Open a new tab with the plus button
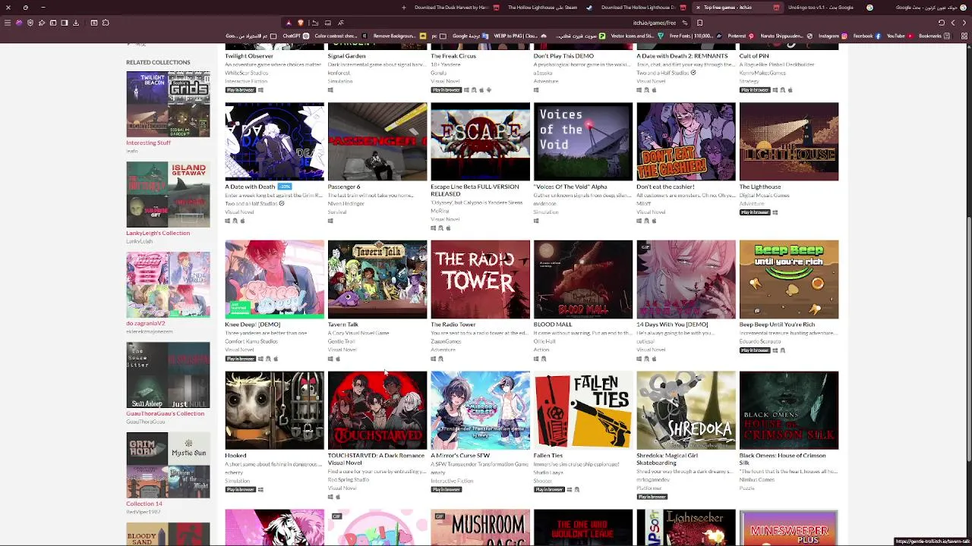The width and height of the screenshot is (972, 546). pos(404,8)
